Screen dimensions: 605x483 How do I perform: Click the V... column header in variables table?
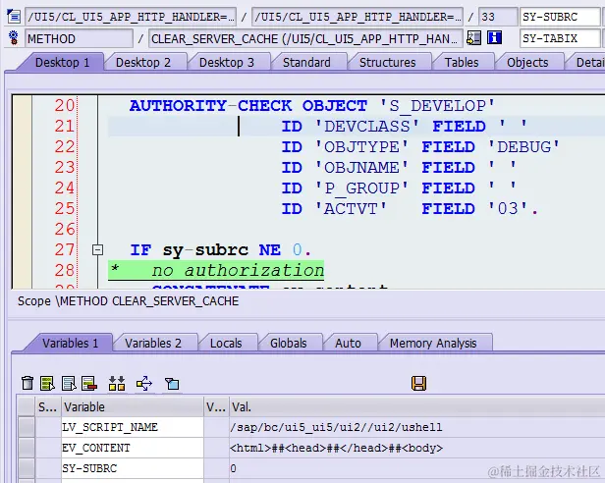point(216,406)
